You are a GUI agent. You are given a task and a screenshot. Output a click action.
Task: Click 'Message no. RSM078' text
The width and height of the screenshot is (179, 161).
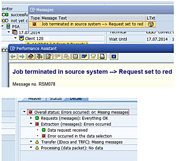click(34, 84)
